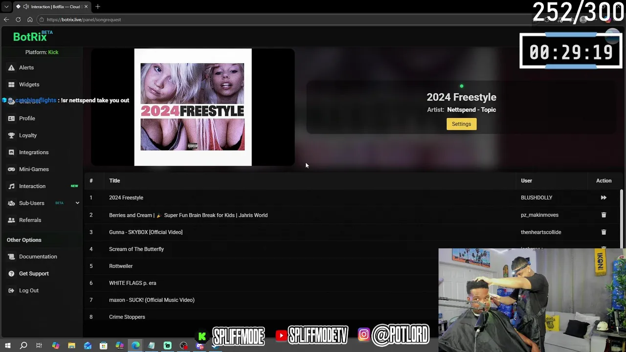Image resolution: width=626 pixels, height=352 pixels.
Task: Open OBS Studio from taskbar
Action: (x=183, y=346)
